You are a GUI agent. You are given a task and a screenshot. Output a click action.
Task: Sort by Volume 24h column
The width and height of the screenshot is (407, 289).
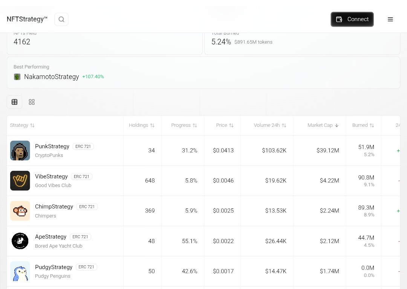[270, 125]
